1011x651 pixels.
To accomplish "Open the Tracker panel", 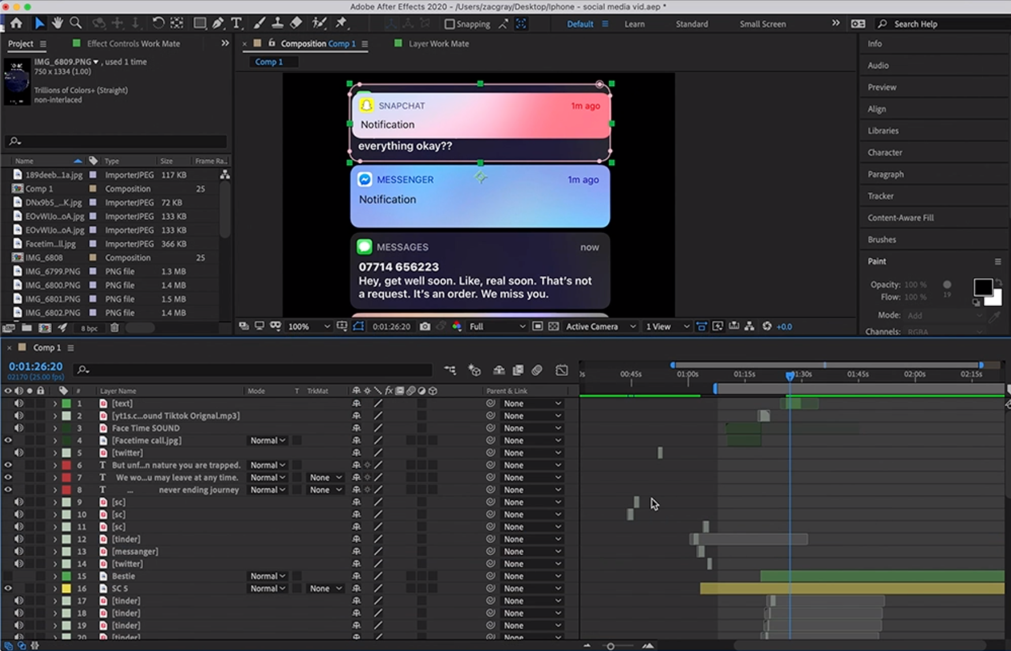I will click(881, 196).
